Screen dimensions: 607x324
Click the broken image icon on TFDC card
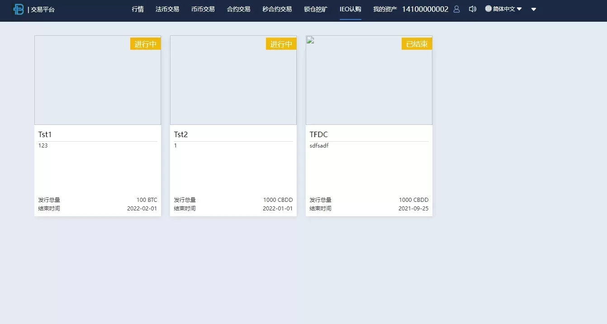coord(310,40)
